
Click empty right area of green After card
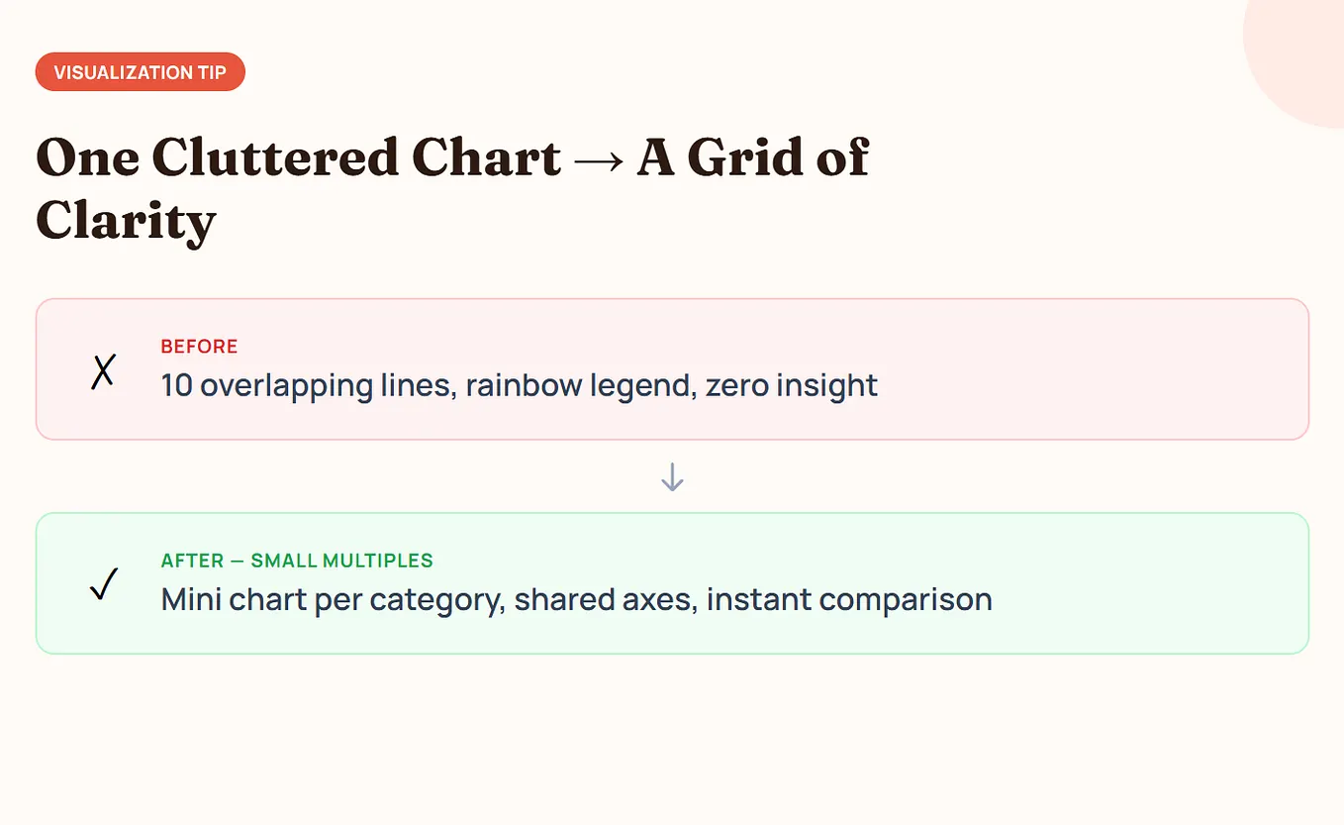[x=1148, y=584]
